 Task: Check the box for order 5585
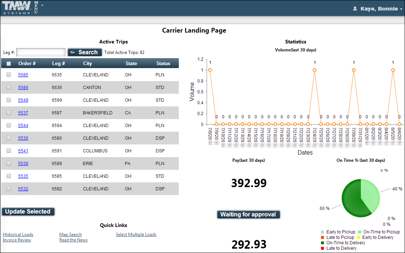tap(9, 75)
